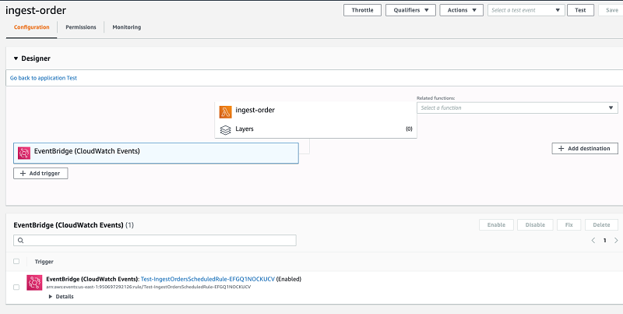Viewport: 623px width, 314px height.
Task: Open the Test-IngestOrdersScheduledRule-EFGQ1NOCKUCV rule link
Action: [x=207, y=279]
